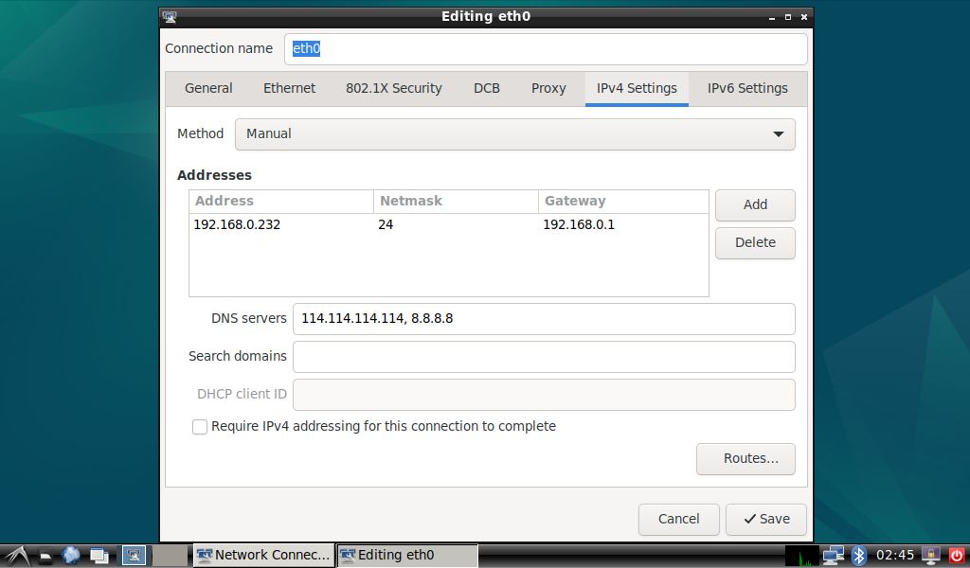Viewport: 970px width, 568px height.
Task: Click the Editing eth0 taskbar button
Action: click(407, 556)
